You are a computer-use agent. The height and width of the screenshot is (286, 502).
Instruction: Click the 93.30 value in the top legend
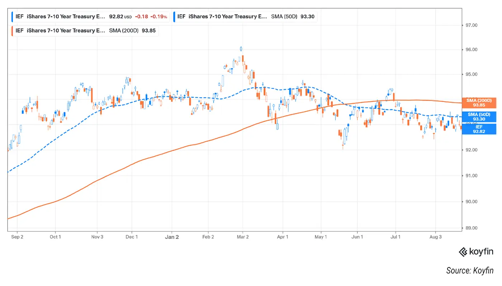[308, 16]
